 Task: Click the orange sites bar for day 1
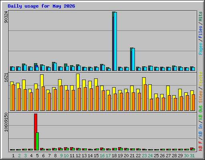tap(13, 98)
